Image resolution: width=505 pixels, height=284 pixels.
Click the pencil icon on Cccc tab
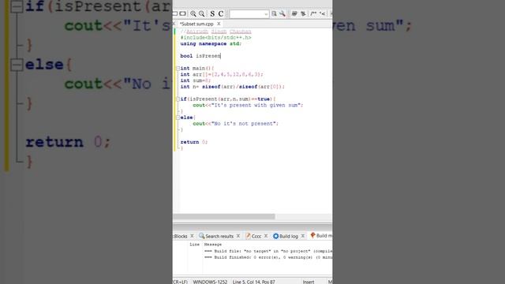coord(248,236)
